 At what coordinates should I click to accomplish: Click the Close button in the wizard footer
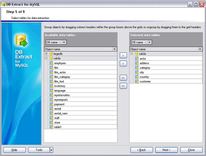coord(191,150)
